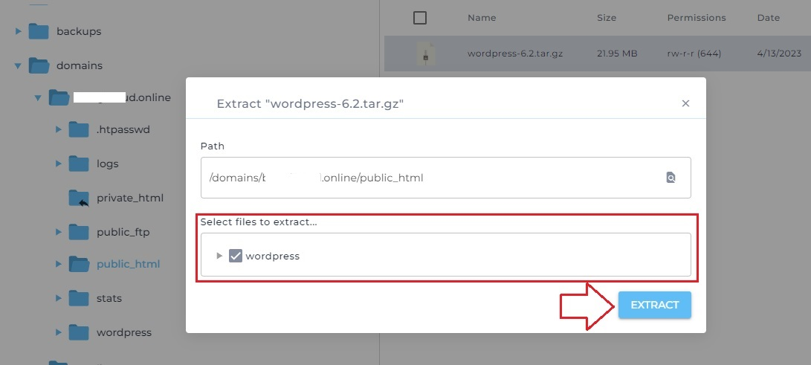Expand the public_html folder arrow
The height and width of the screenshot is (365, 811).
click(x=59, y=264)
